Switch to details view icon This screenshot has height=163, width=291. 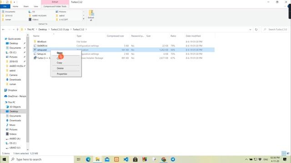(284, 153)
